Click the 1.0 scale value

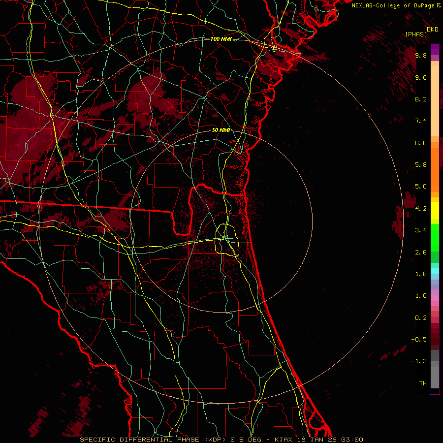421,296
